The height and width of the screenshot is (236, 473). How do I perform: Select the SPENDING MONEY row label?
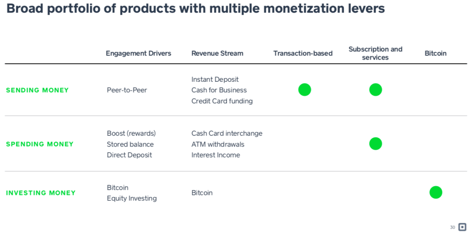coord(40,144)
